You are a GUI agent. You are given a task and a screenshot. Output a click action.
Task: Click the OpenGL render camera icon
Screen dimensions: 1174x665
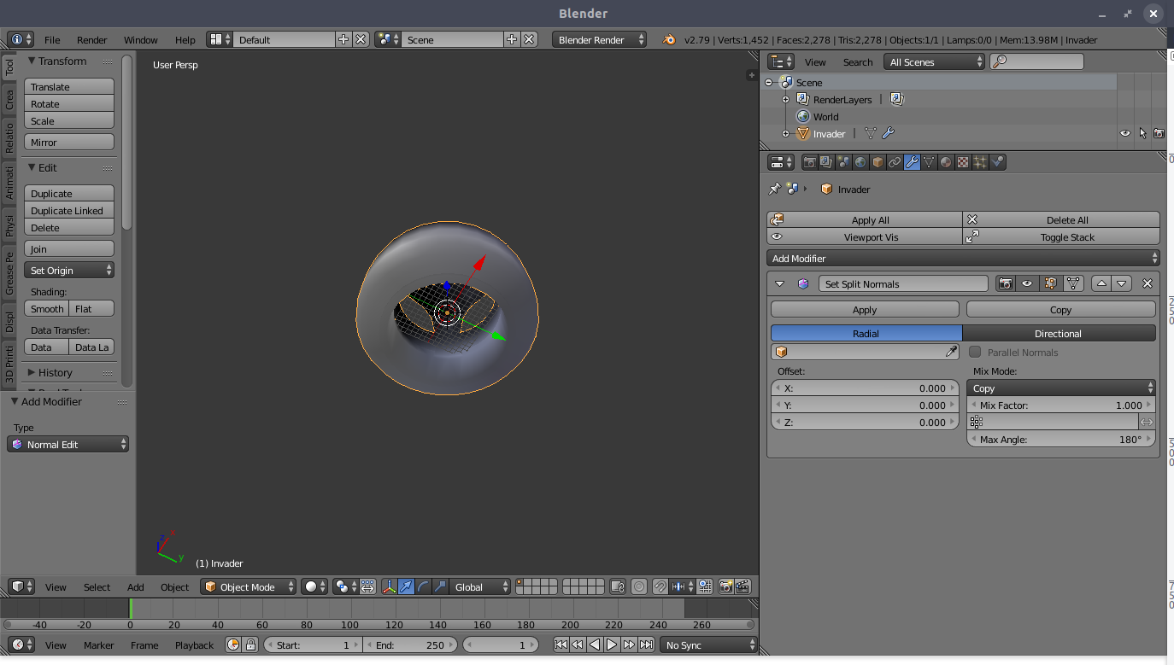(725, 586)
